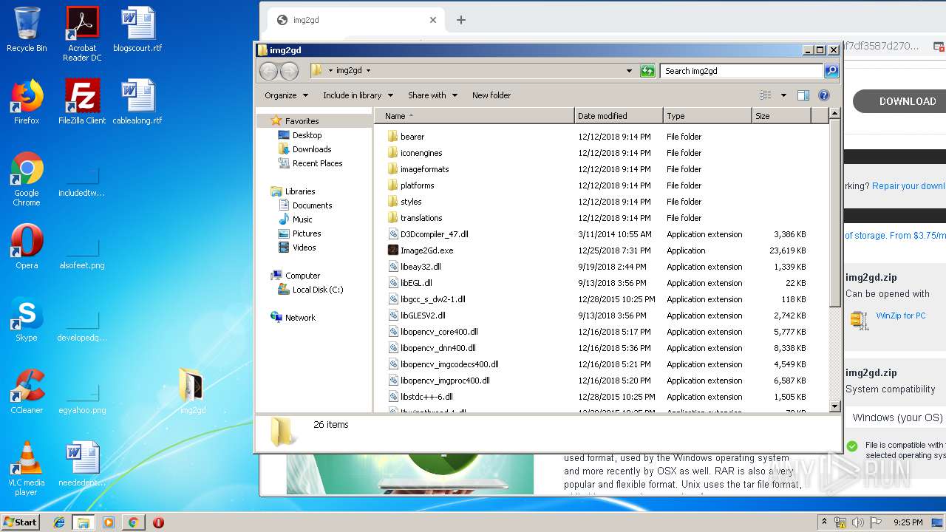Open cablealong.rtf desktop file

click(137, 102)
